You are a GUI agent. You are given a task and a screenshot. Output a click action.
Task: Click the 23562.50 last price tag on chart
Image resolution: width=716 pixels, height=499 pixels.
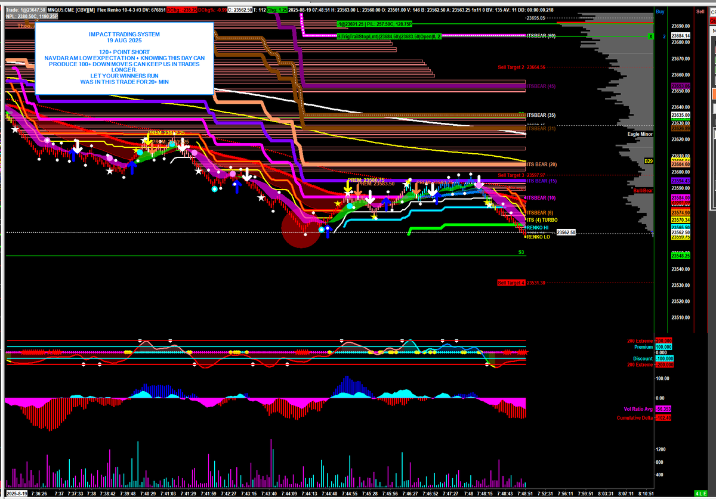click(x=566, y=233)
